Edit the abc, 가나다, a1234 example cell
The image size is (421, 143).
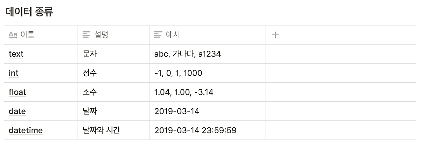pyautogui.click(x=208, y=54)
